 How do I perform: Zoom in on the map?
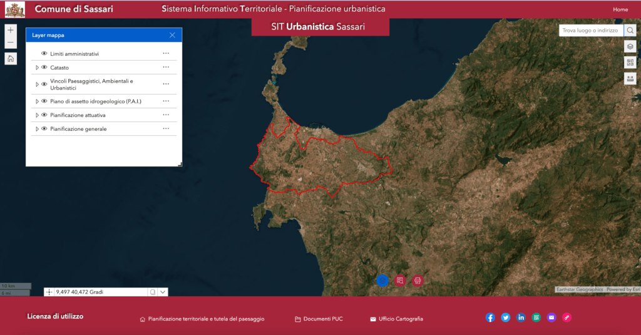[11, 30]
